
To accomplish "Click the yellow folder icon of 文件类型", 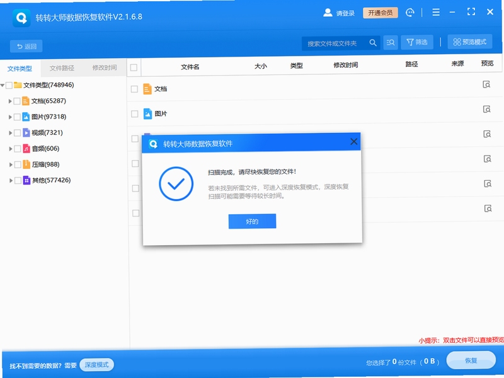I will tap(18, 85).
